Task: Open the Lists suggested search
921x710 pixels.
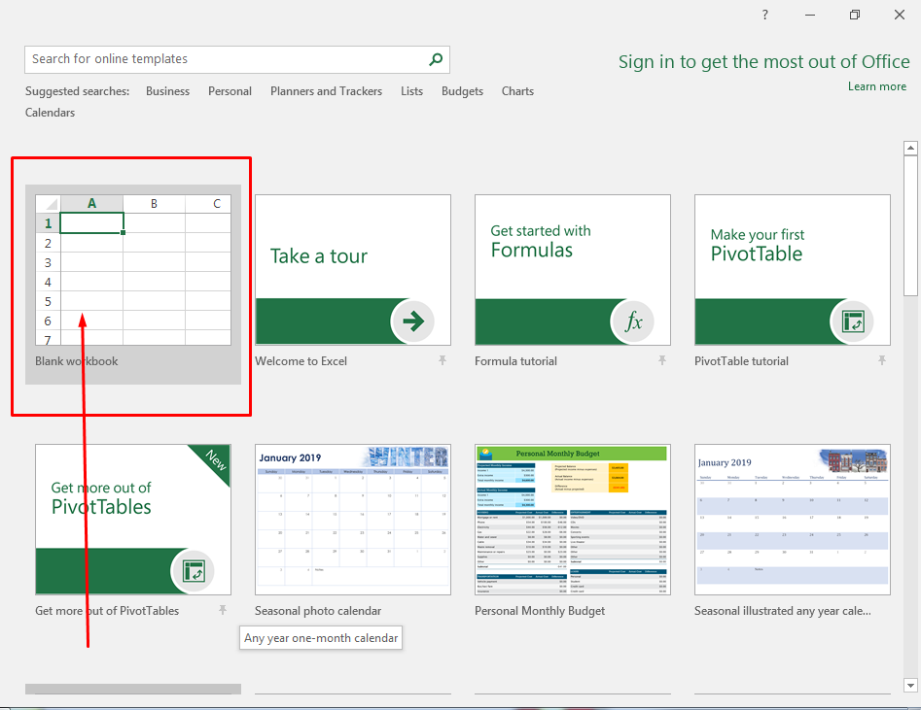Action: pyautogui.click(x=411, y=91)
